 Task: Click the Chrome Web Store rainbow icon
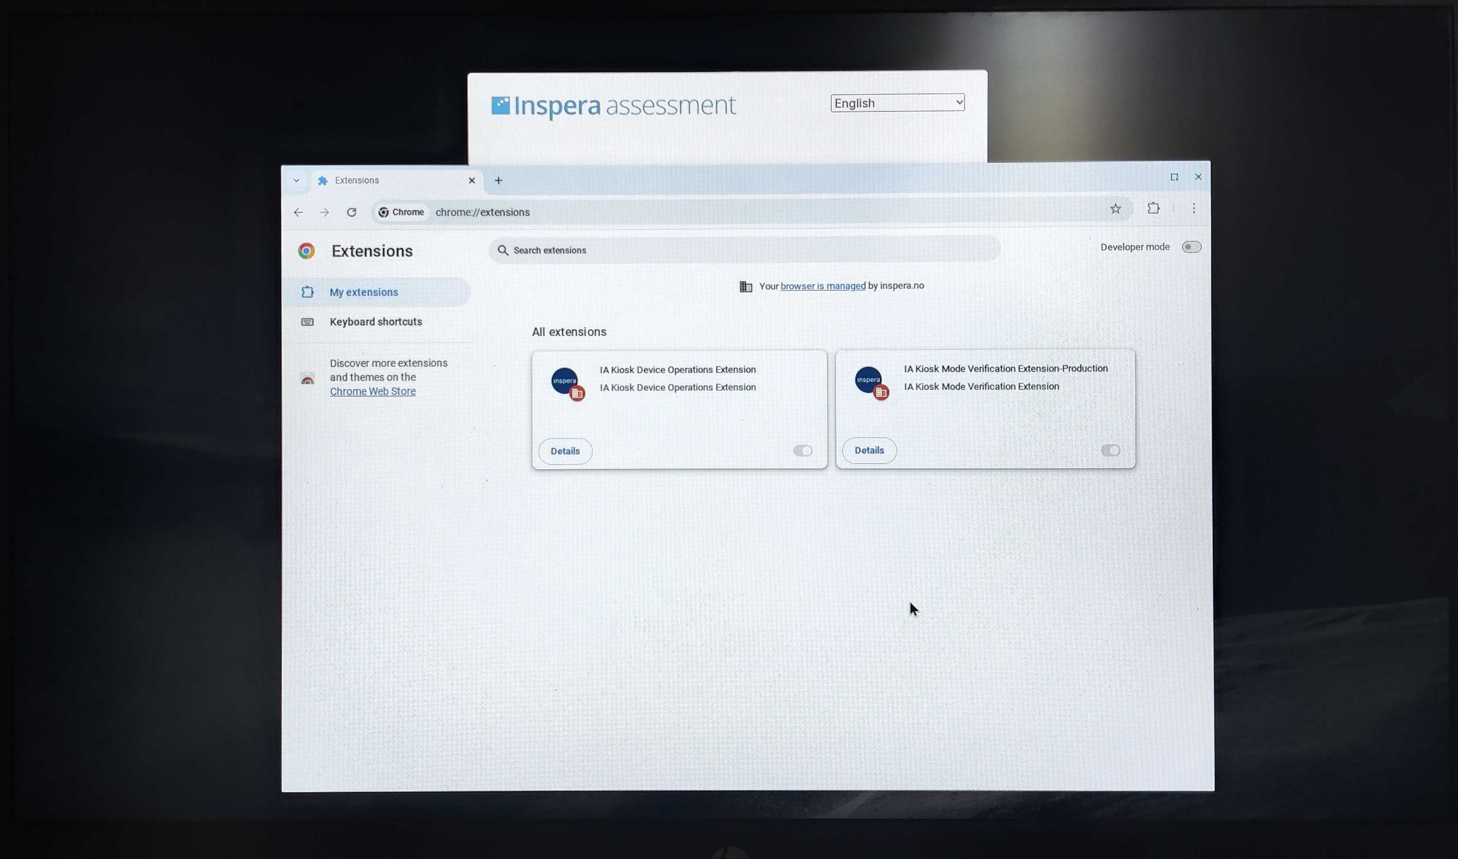click(x=307, y=379)
